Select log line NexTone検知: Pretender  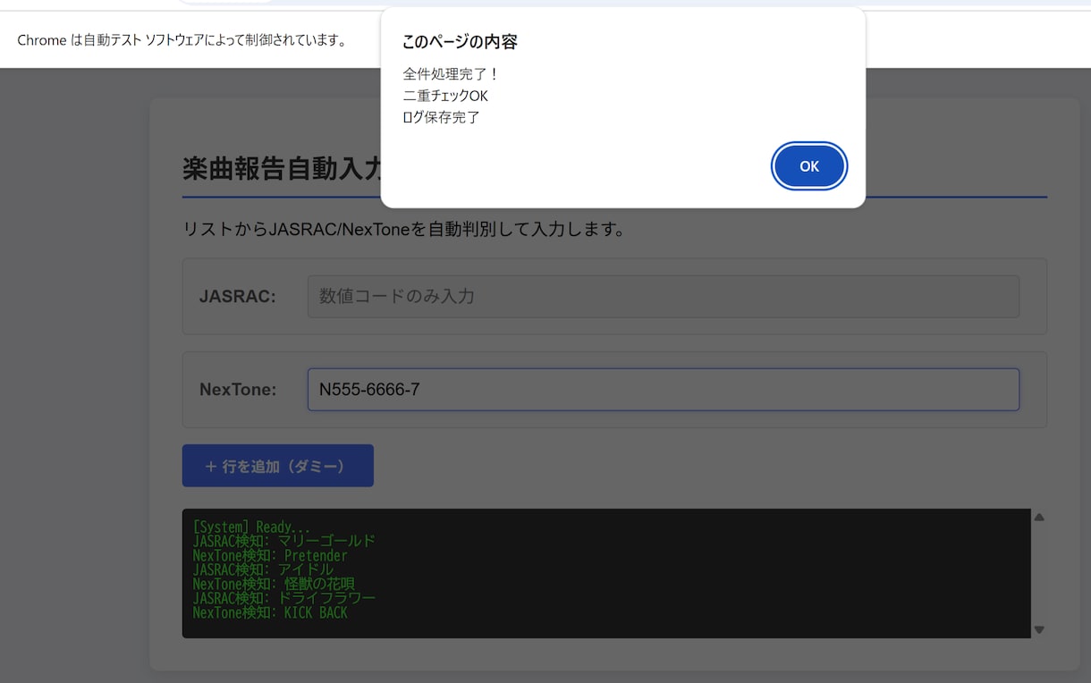[270, 555]
